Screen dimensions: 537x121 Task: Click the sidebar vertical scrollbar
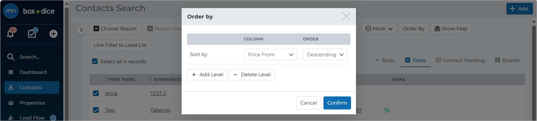(x=67, y=61)
